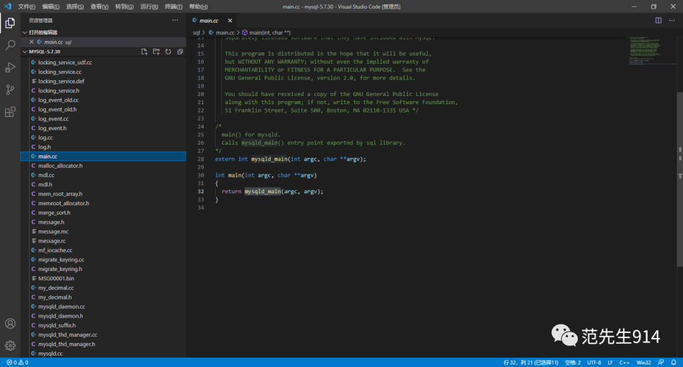Screen dimensions: 683x367
Task: Select Win32 configuration in status bar
Action: [x=644, y=362]
